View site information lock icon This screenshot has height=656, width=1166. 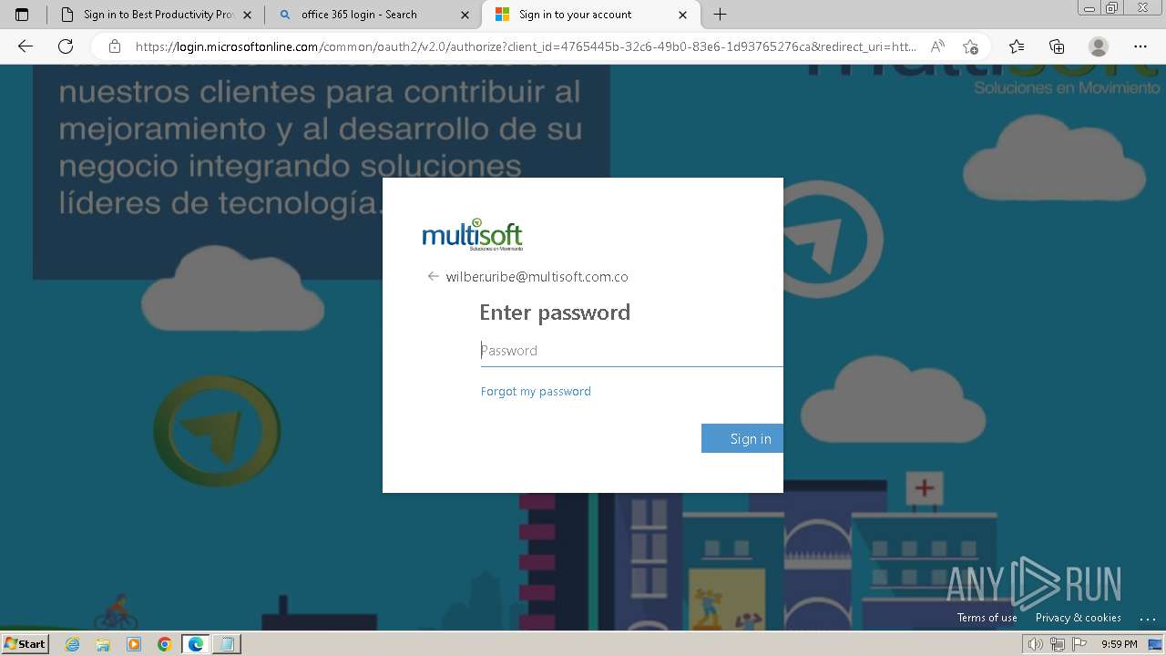point(114,46)
